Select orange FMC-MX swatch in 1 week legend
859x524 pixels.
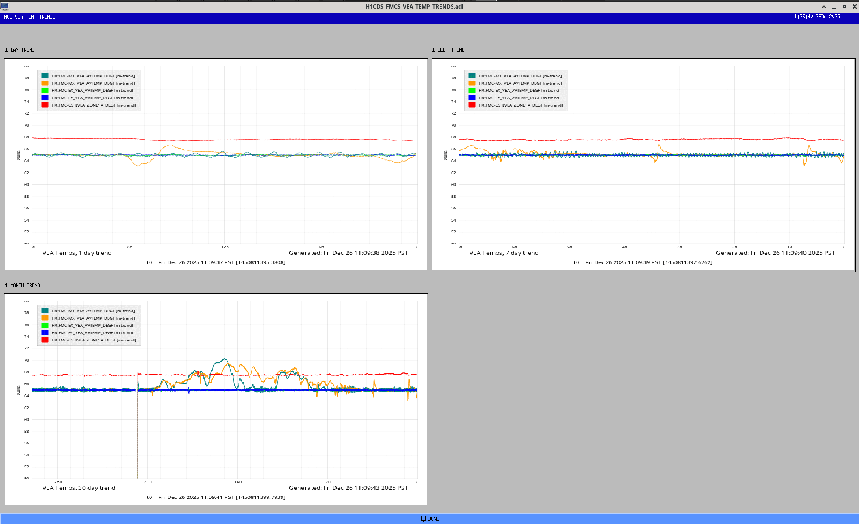pyautogui.click(x=472, y=83)
